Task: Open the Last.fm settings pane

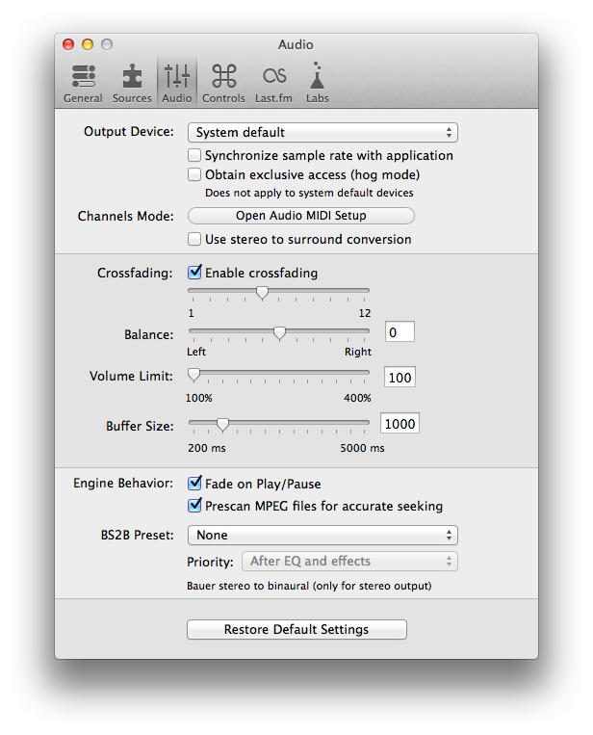Action: [x=273, y=84]
